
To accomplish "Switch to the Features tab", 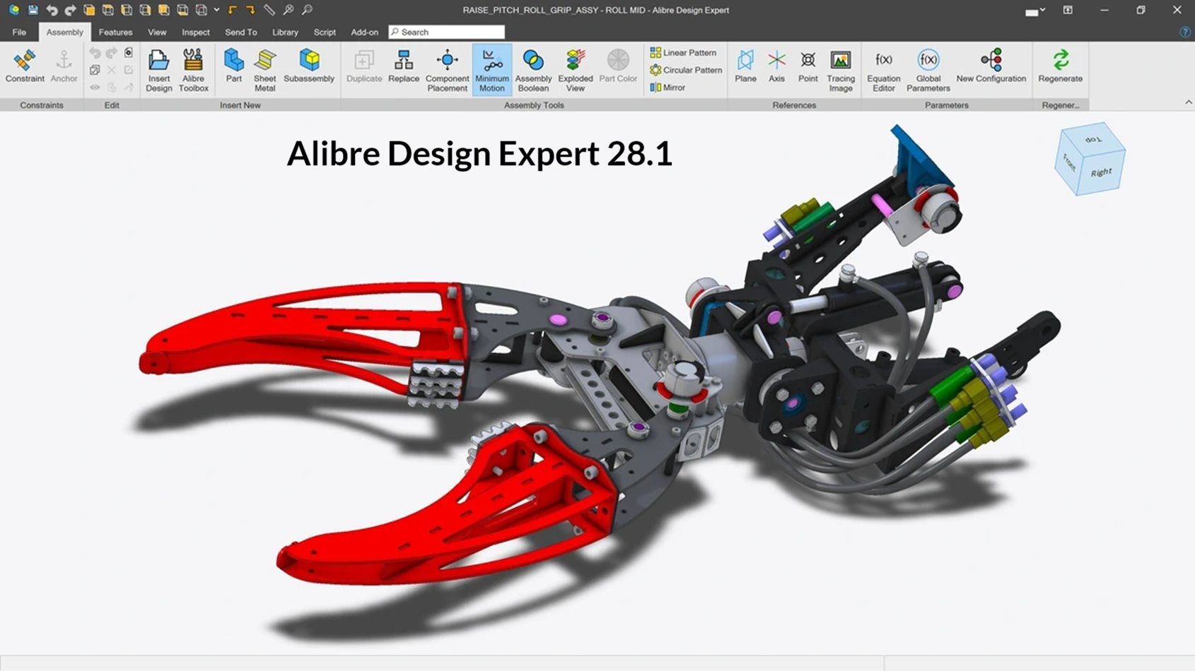I will pos(115,32).
